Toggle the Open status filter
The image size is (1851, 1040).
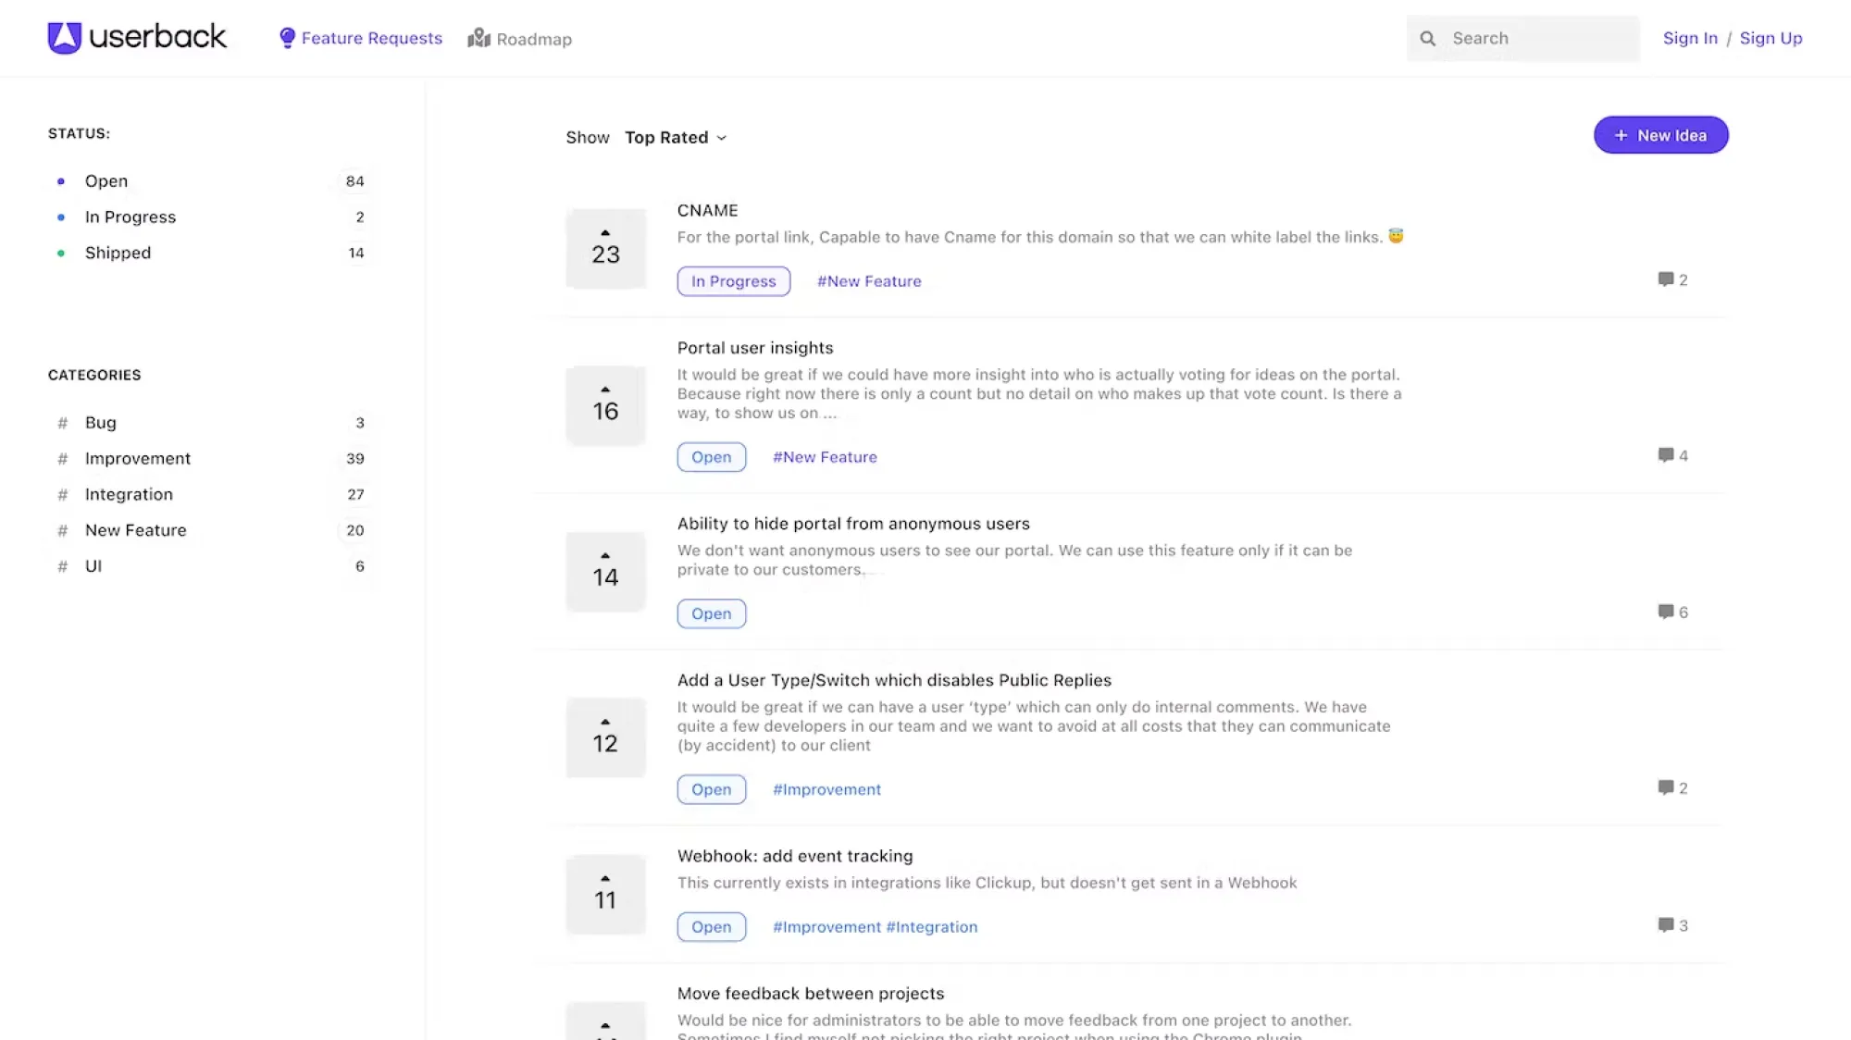coord(106,180)
